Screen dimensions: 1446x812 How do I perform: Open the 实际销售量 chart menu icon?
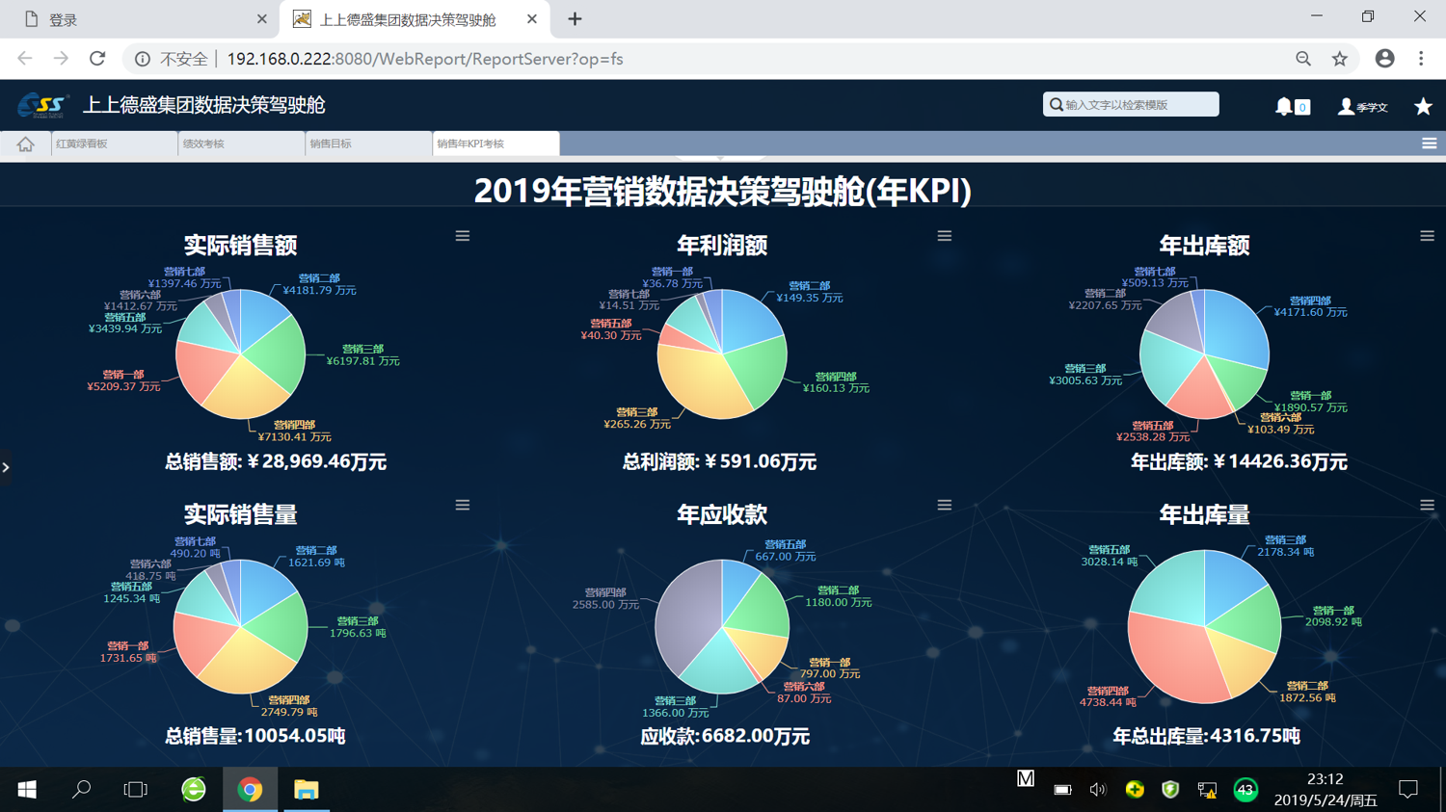pos(463,505)
